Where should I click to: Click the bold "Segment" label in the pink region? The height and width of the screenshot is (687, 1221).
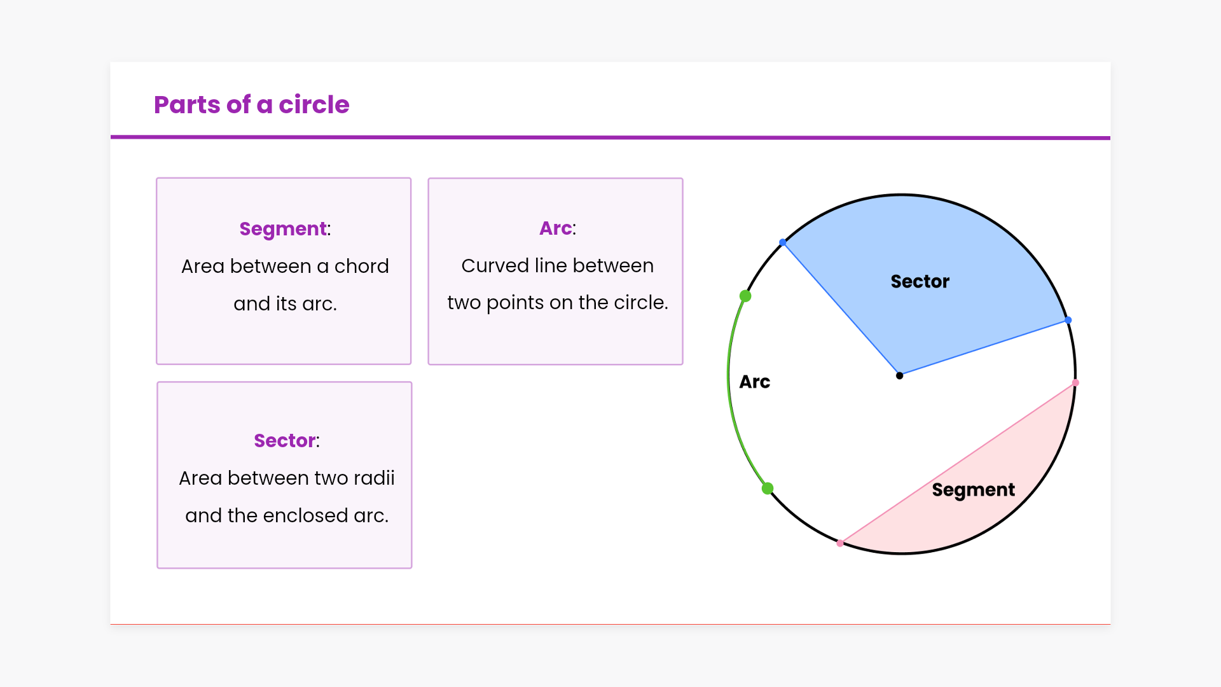(x=973, y=490)
